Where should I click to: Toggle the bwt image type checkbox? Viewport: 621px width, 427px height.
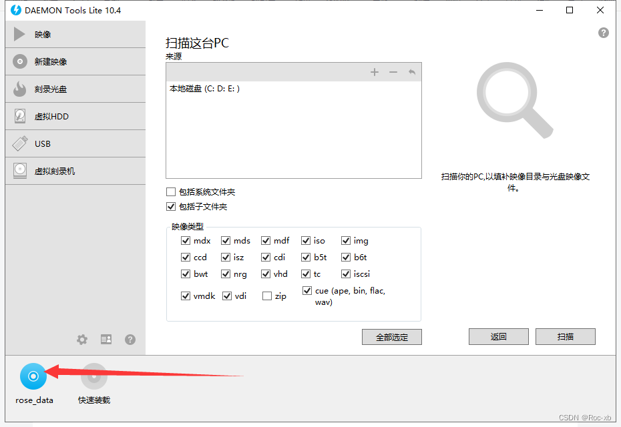186,274
